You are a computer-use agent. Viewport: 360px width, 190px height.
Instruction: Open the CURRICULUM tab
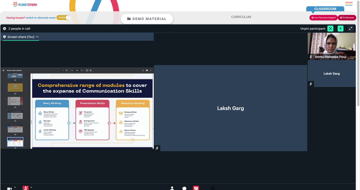click(241, 17)
